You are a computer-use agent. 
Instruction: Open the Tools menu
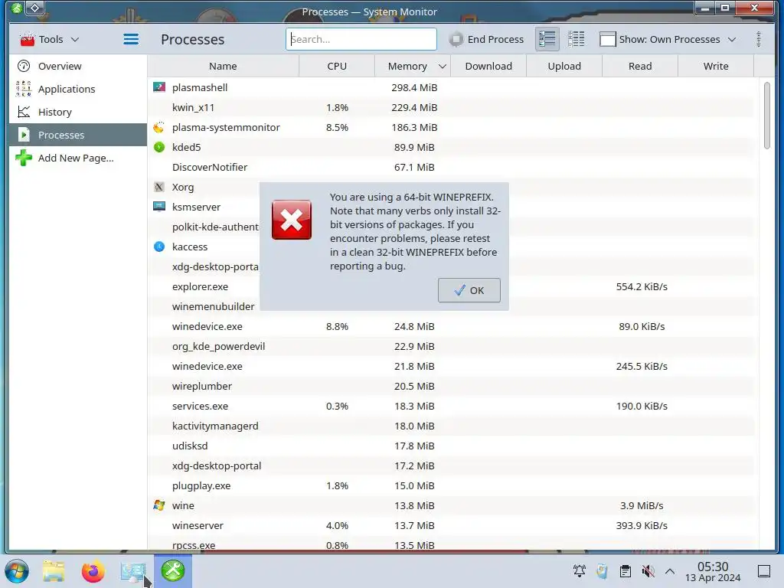50,39
